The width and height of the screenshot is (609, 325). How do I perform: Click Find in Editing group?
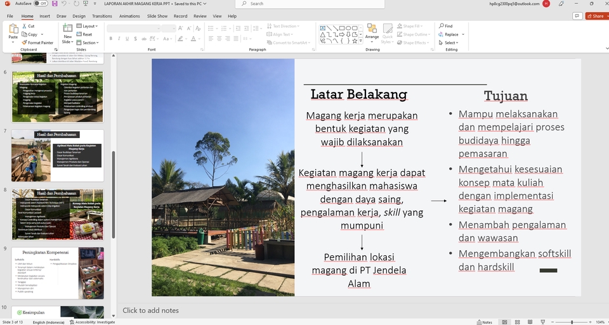(x=445, y=26)
